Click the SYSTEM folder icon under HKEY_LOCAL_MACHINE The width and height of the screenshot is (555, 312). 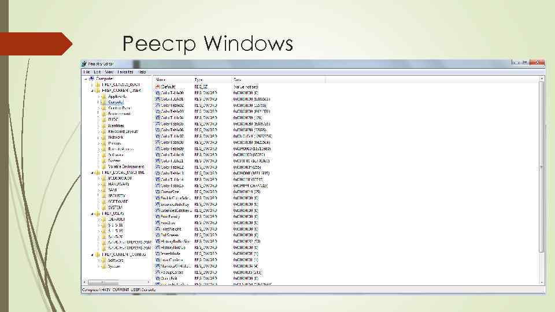(103, 207)
